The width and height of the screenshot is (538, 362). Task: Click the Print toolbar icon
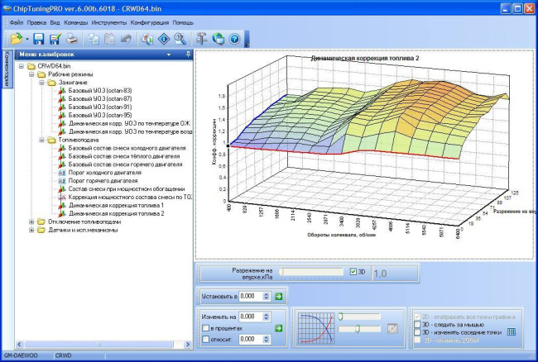pos(72,39)
